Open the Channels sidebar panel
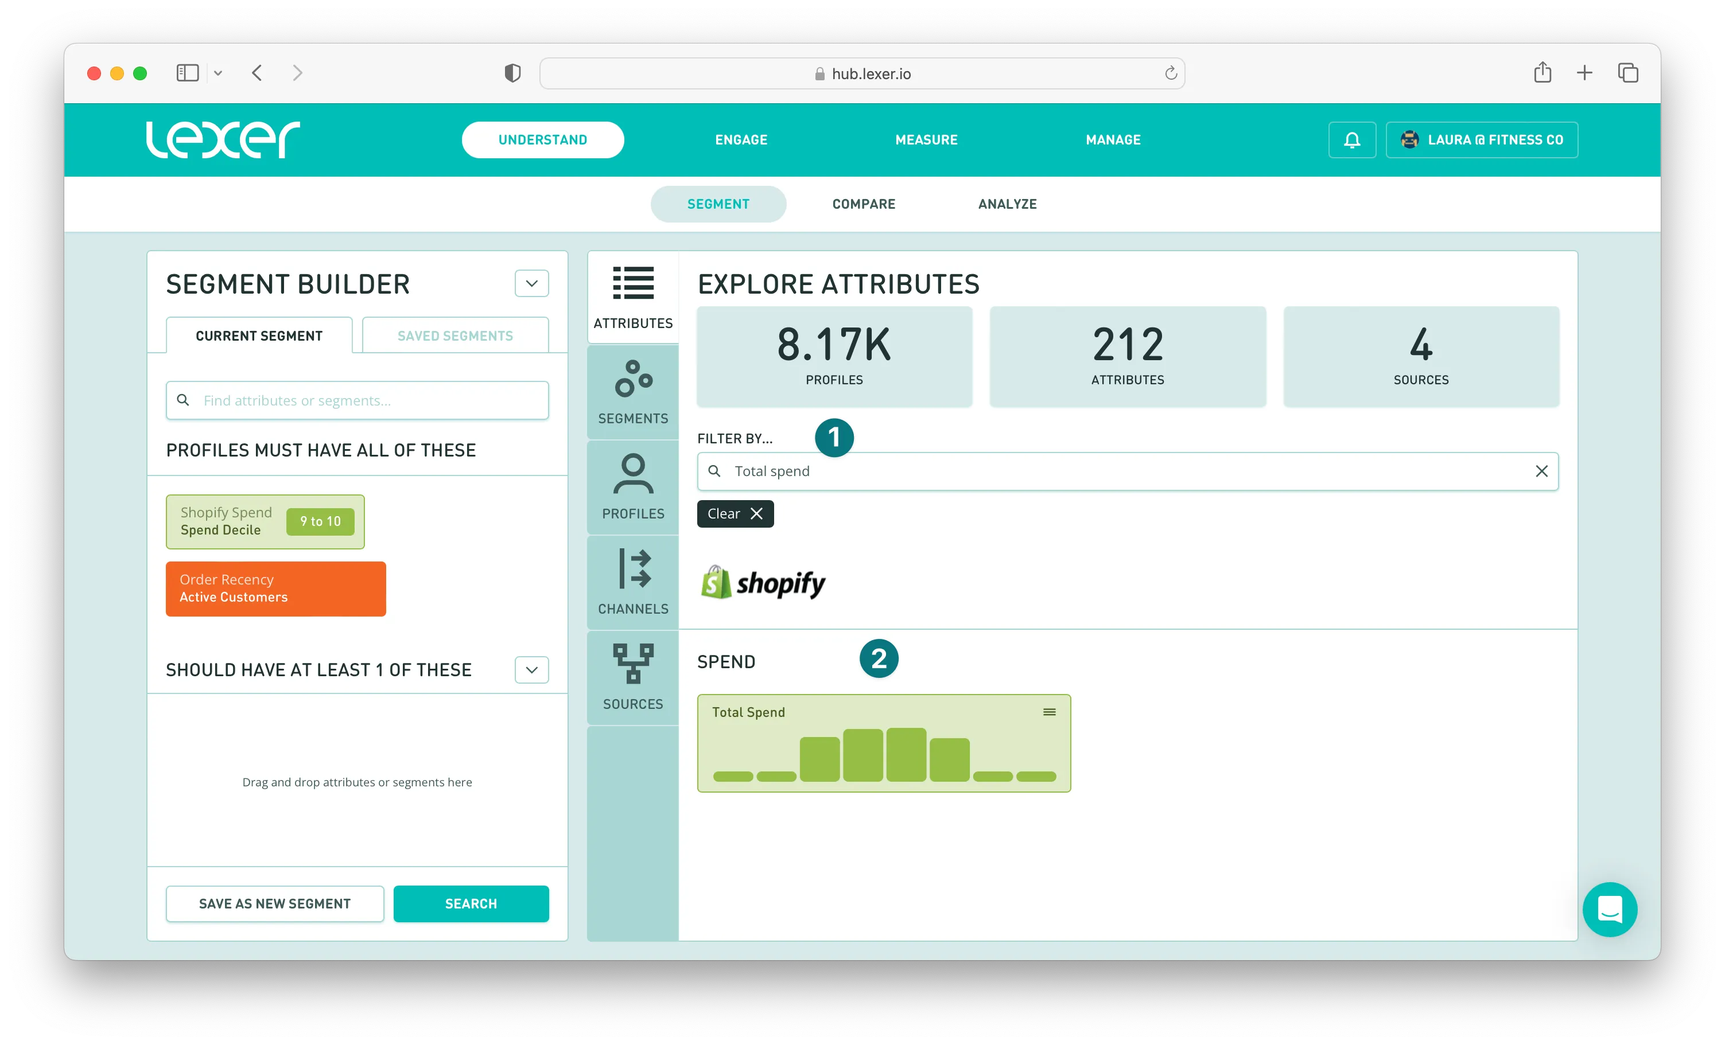The width and height of the screenshot is (1725, 1045). 633,582
